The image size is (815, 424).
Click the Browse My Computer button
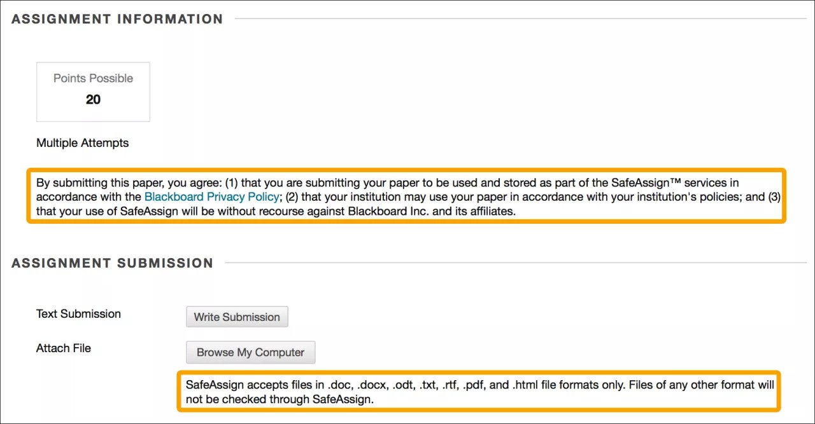click(250, 352)
